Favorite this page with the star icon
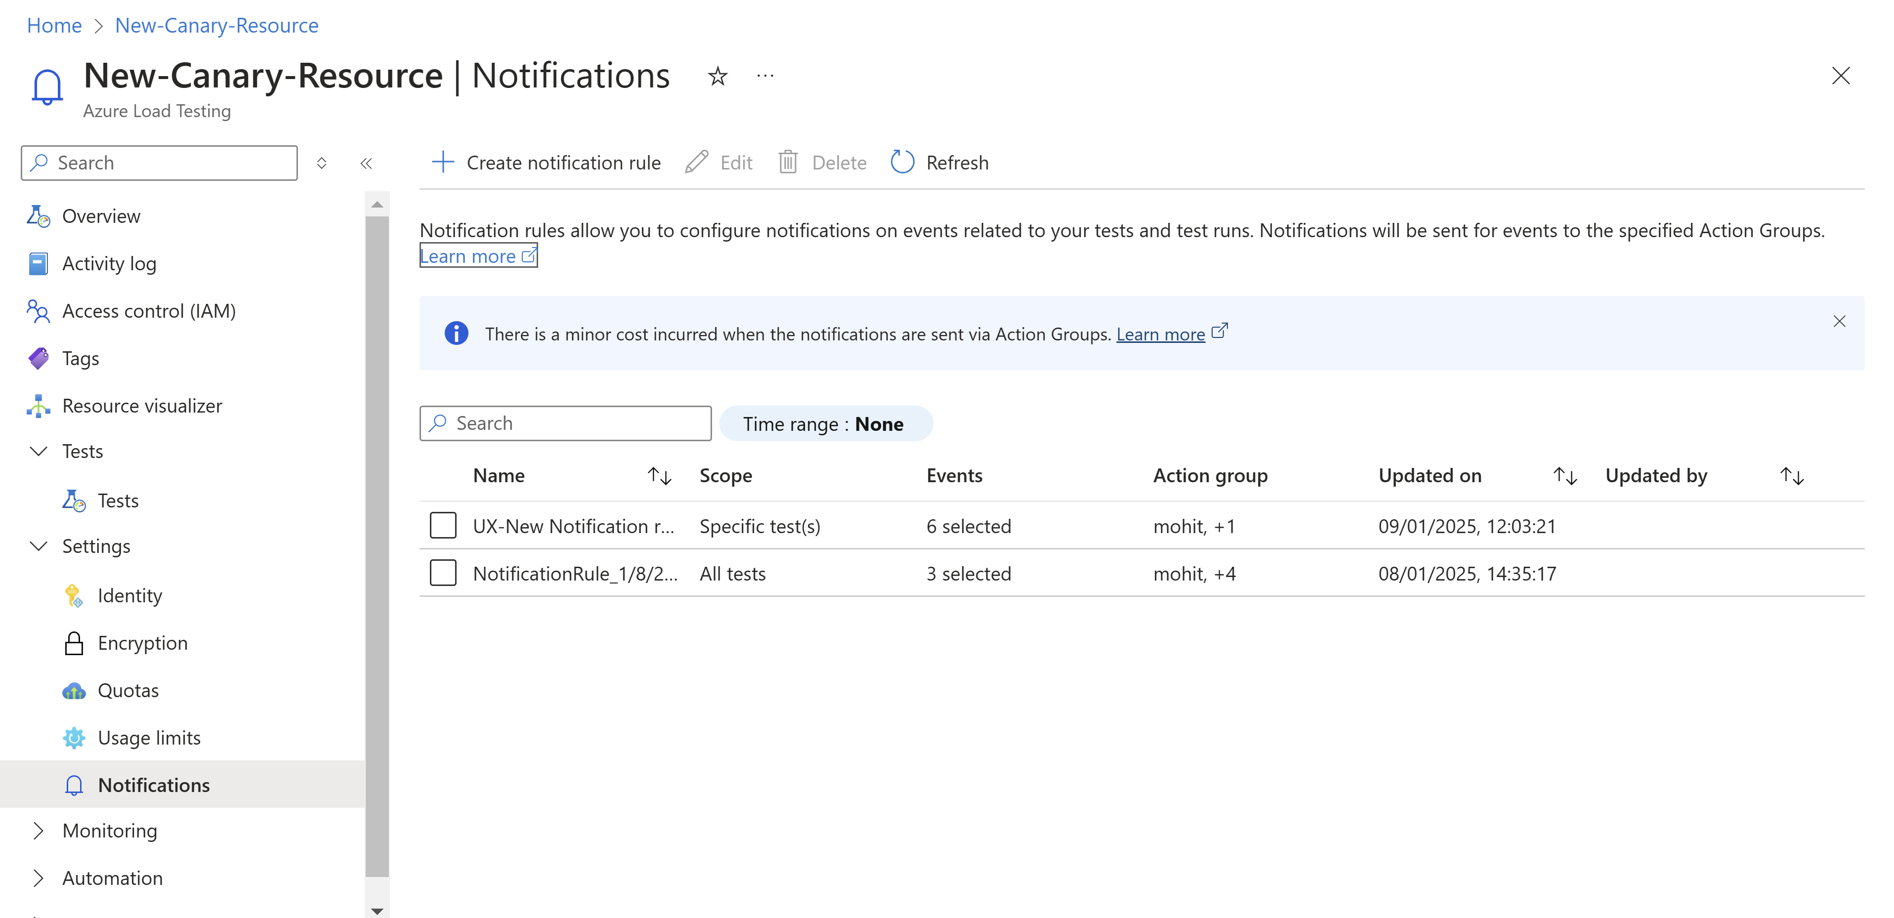The height and width of the screenshot is (918, 1894). coord(717,76)
